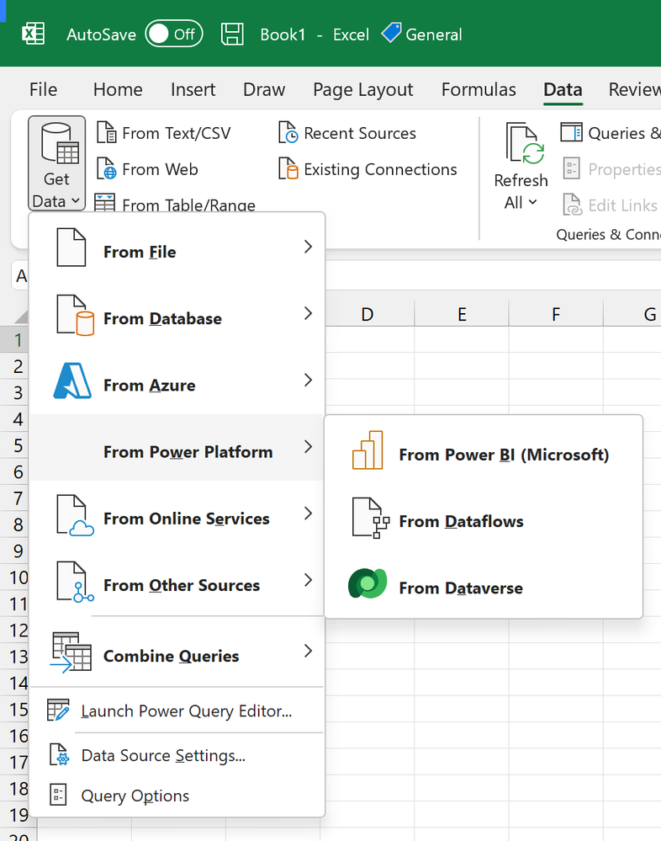661x841 pixels.
Task: Select From Power BI (Microsoft)
Action: coord(484,450)
